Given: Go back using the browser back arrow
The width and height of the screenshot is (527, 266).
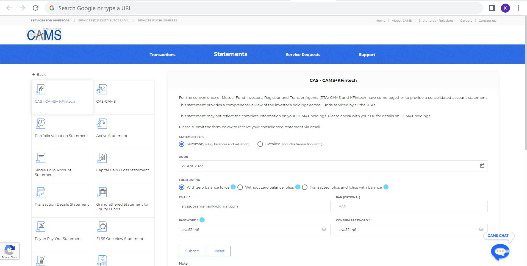Looking at the screenshot, I should click(x=9, y=8).
